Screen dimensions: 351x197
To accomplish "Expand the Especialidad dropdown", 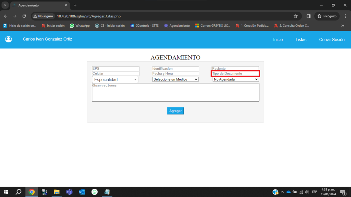I will pyautogui.click(x=115, y=80).
